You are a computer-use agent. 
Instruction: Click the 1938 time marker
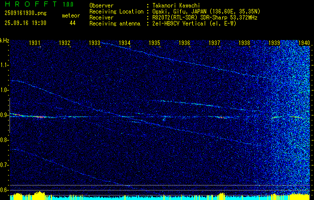(x=244, y=42)
